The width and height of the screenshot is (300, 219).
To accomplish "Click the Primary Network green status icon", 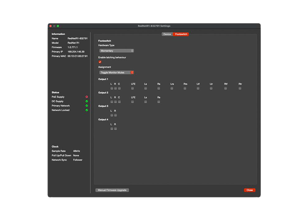I will pos(87,106).
